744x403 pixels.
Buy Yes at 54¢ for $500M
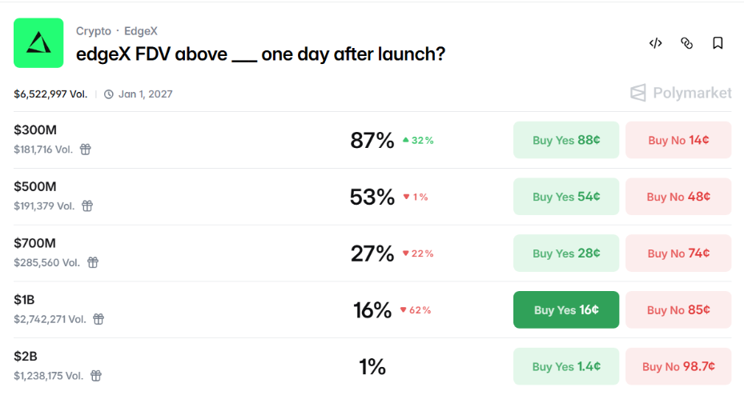coord(565,197)
